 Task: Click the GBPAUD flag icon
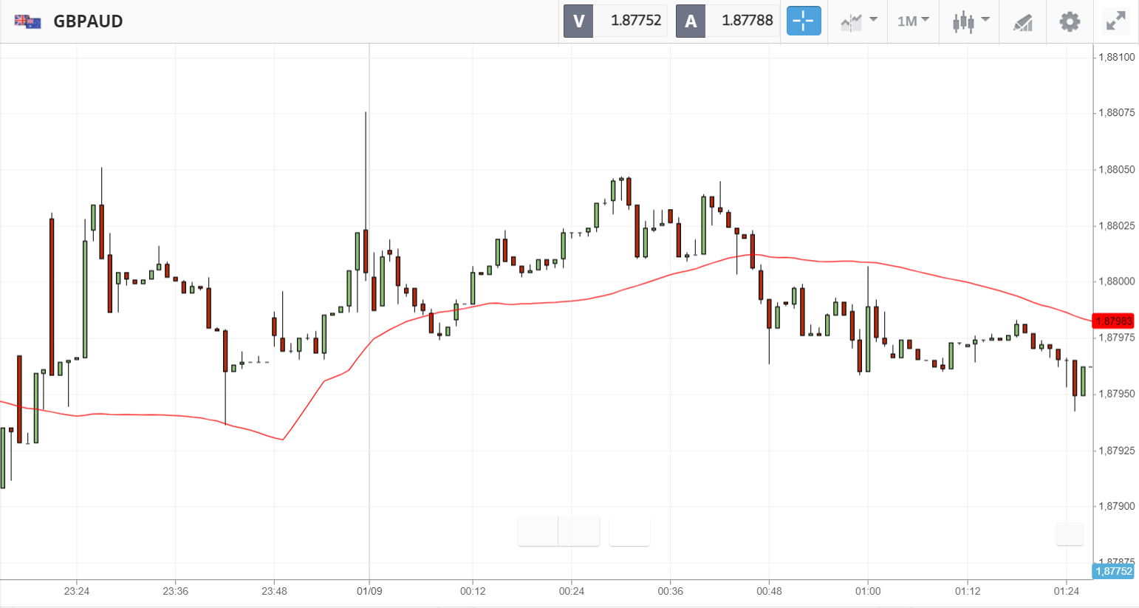28,21
